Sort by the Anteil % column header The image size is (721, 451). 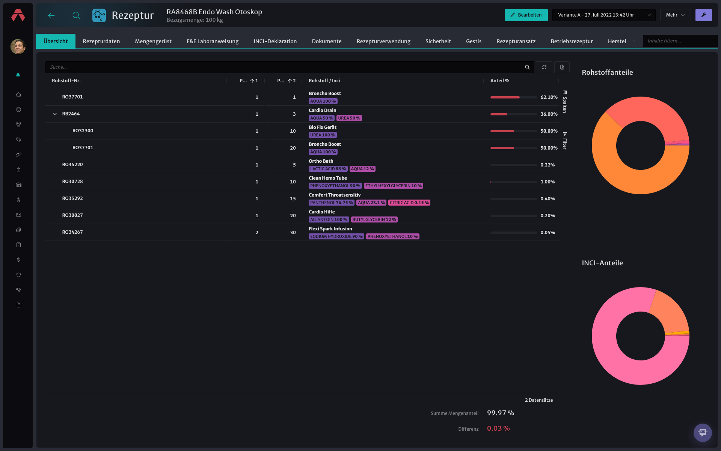[499, 81]
